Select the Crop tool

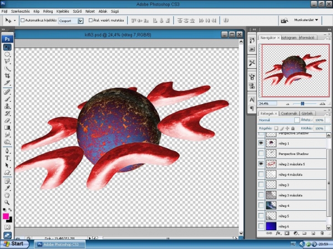point(7,76)
